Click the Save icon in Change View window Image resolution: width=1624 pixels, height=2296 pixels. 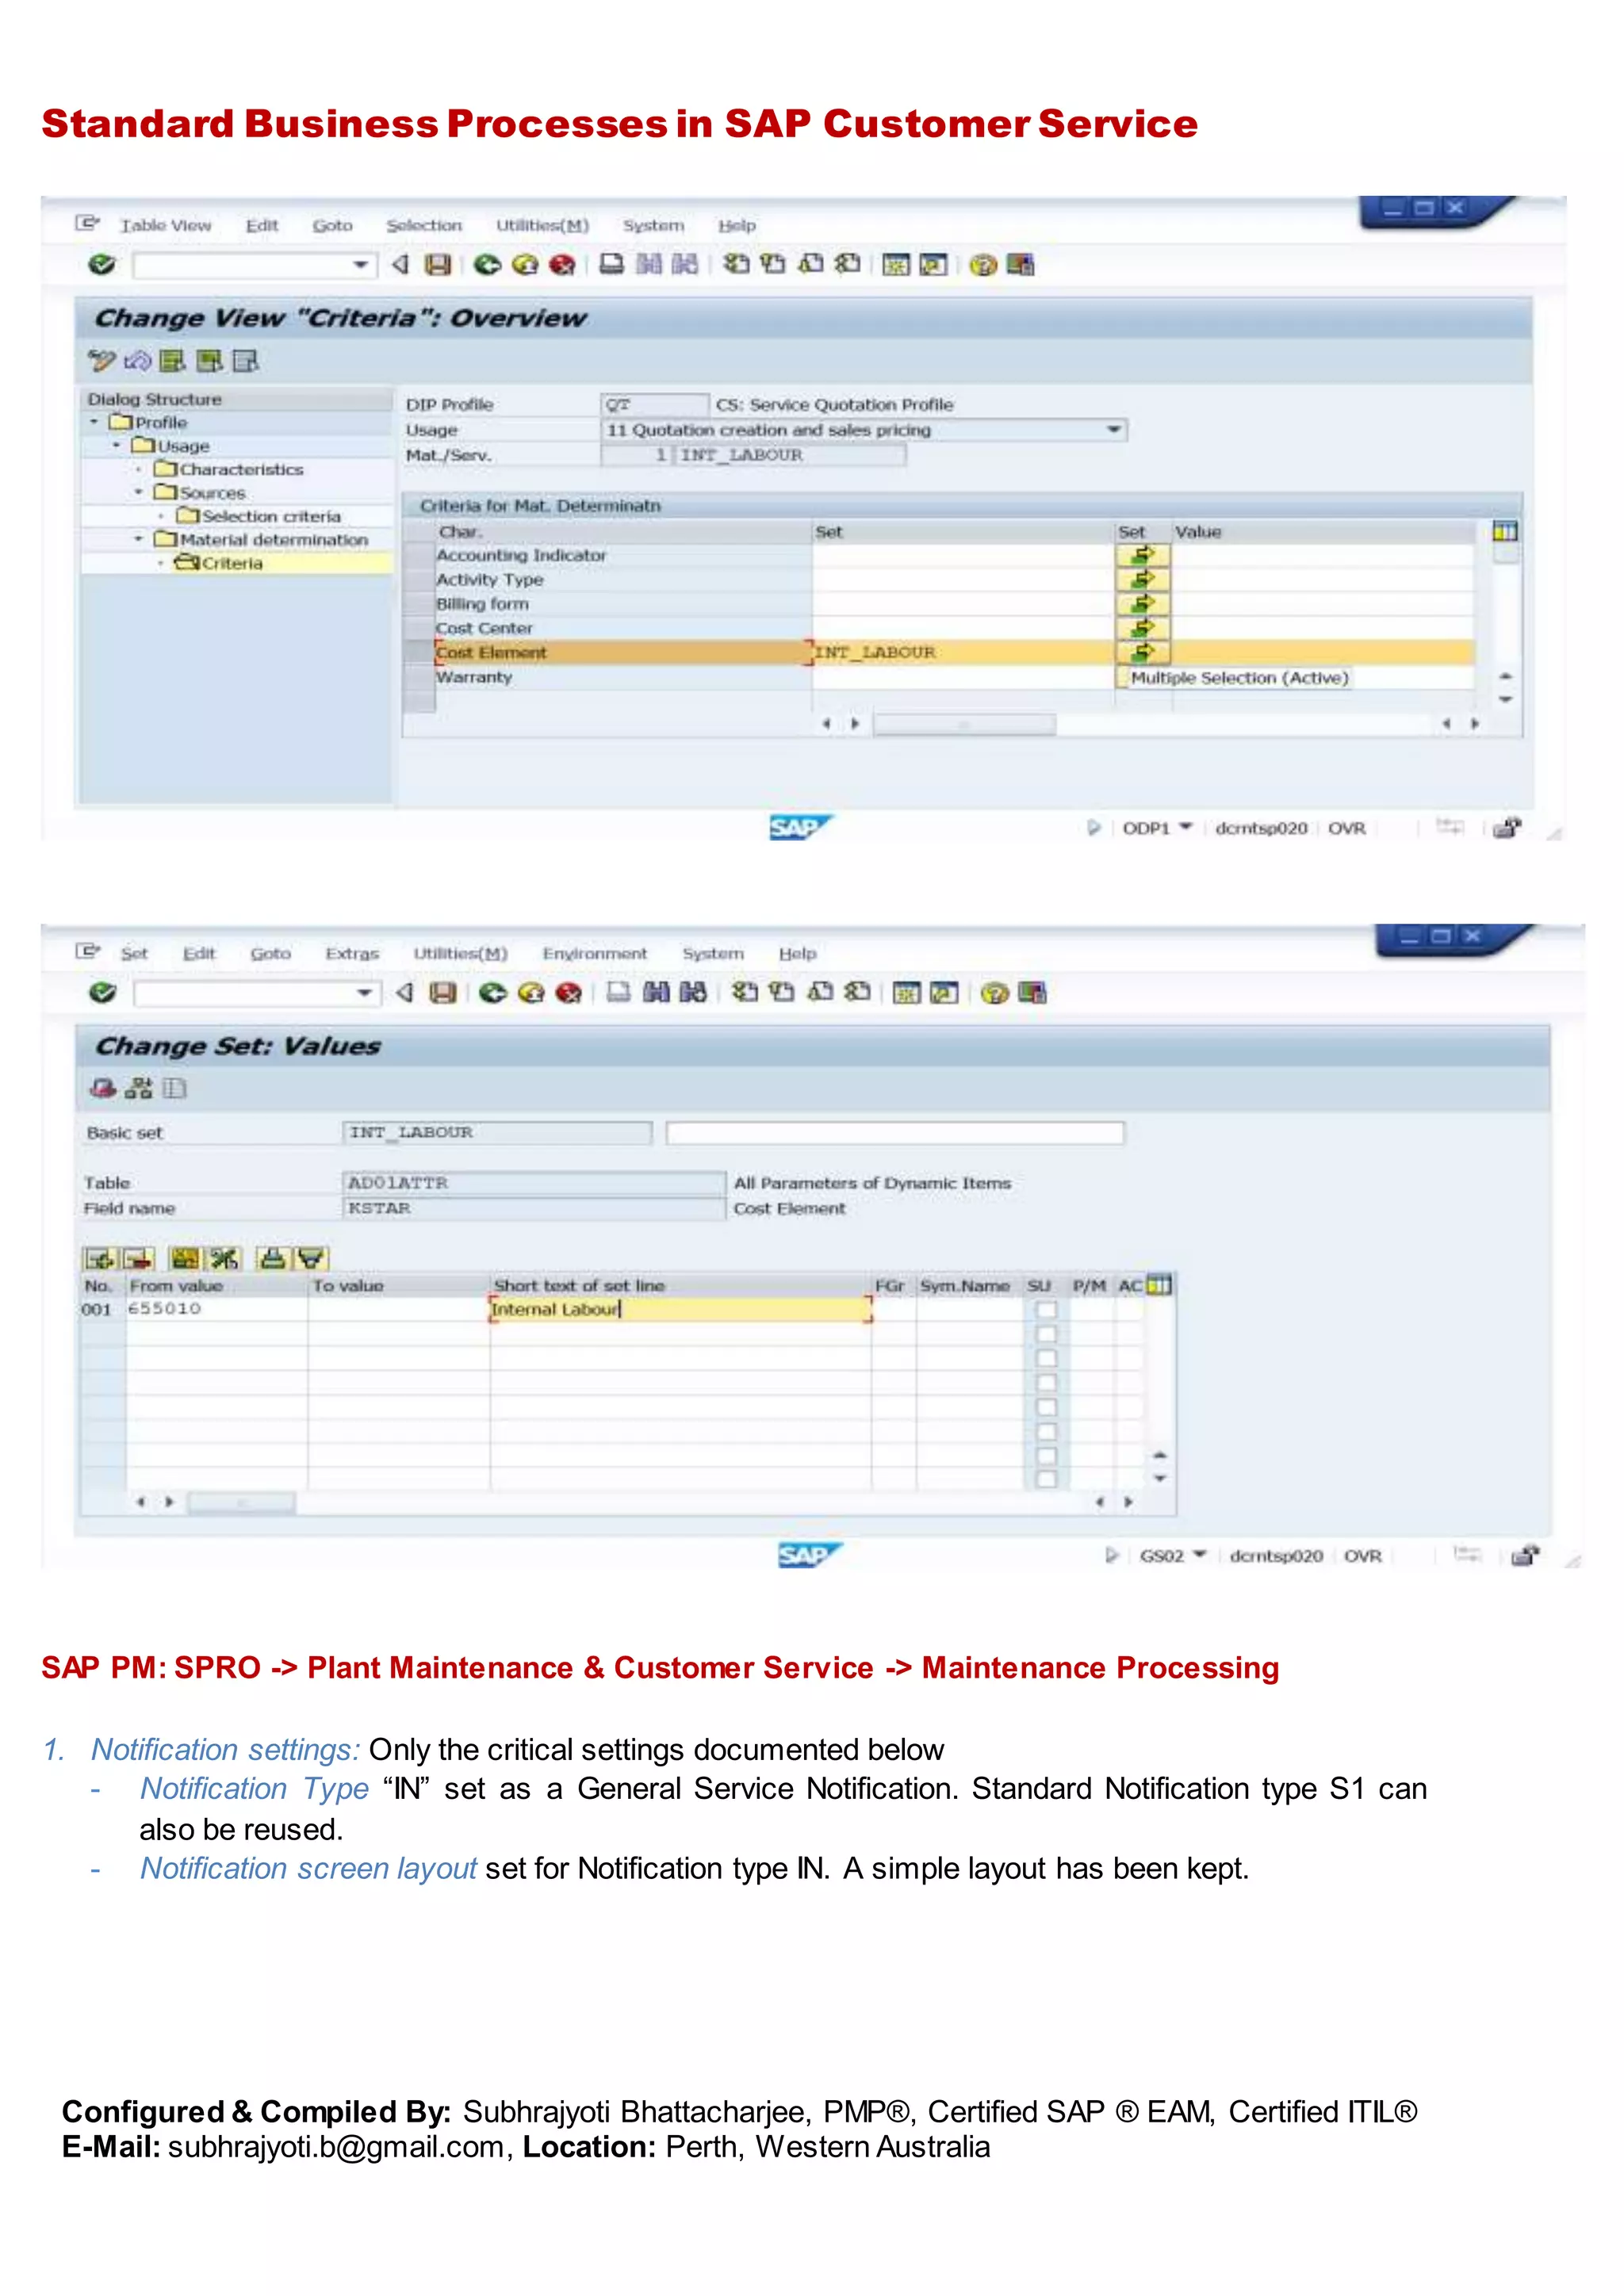(438, 265)
